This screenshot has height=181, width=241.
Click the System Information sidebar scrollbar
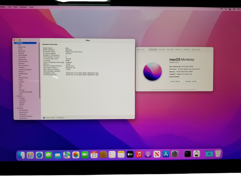tap(40, 70)
